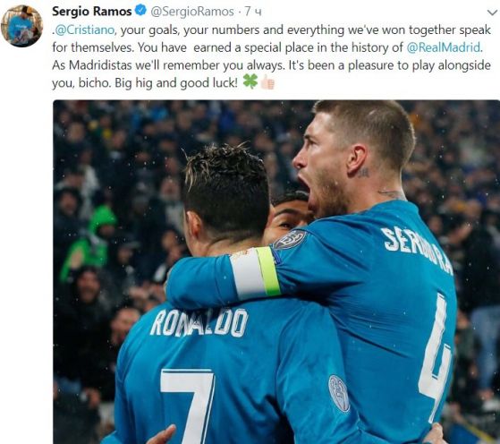Click the number 7 on the jersey

pyautogui.click(x=188, y=406)
